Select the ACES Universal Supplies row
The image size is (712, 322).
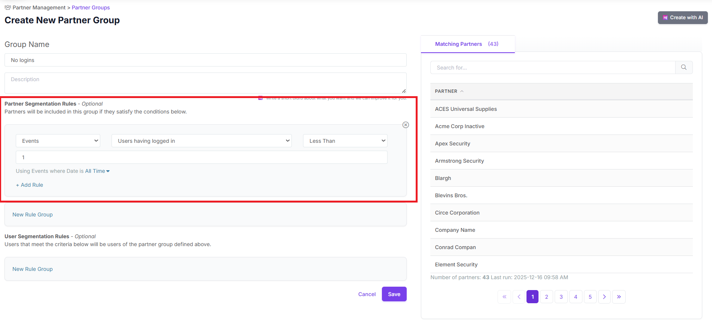[x=561, y=109]
